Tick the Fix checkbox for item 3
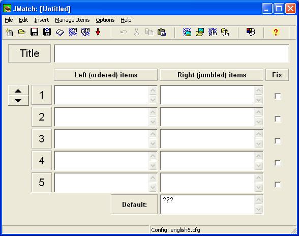Viewport: 299px width, 236px height. pyautogui.click(x=278, y=141)
